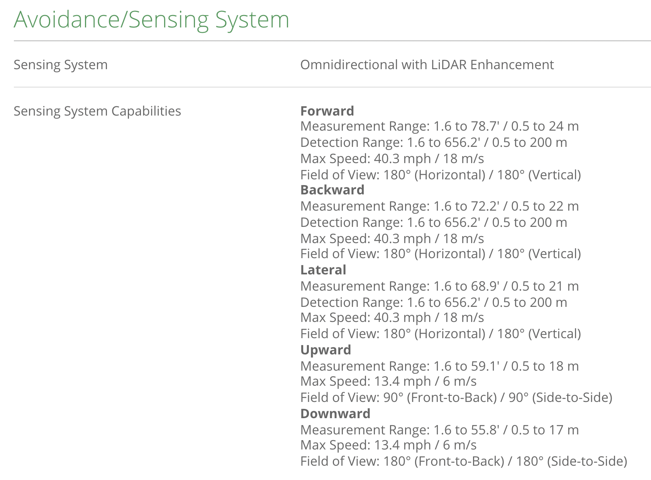Click the 90° Front-to-Back field of view line

pos(456,397)
